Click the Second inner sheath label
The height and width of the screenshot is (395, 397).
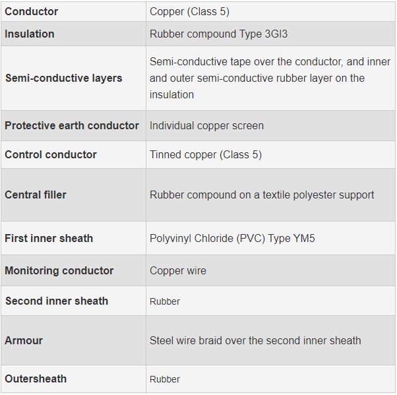coord(57,301)
